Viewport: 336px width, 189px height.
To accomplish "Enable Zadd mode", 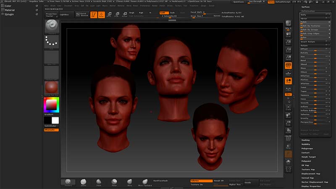I will click(x=164, y=13).
